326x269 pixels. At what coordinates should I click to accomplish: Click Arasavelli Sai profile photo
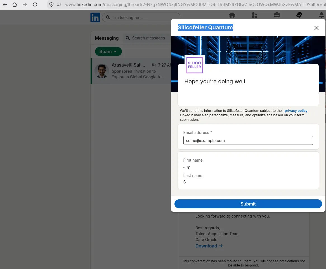click(x=102, y=71)
